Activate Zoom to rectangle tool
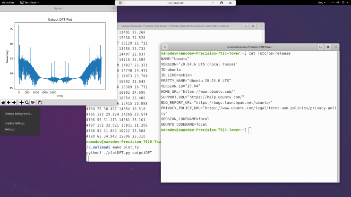This screenshot has width=351, height=197. (27, 103)
